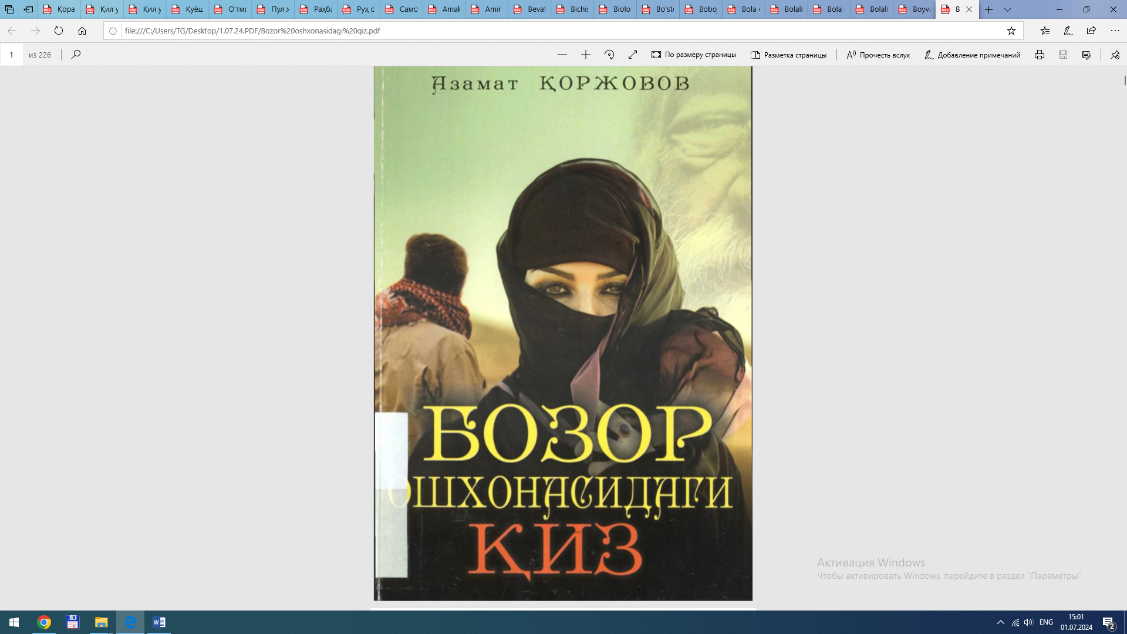1127x634 pixels.
Task: Click the zoom out minus icon
Action: [562, 55]
